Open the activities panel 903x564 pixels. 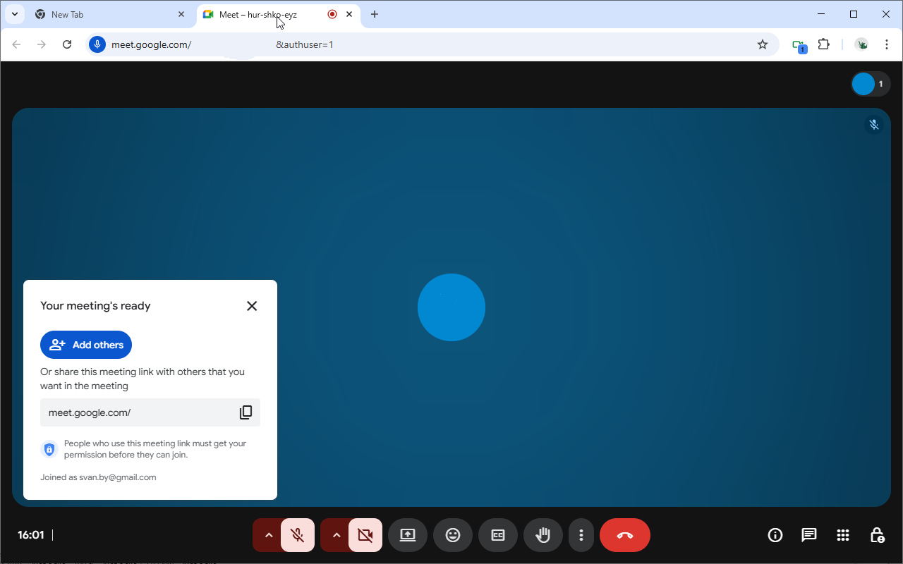(x=842, y=535)
